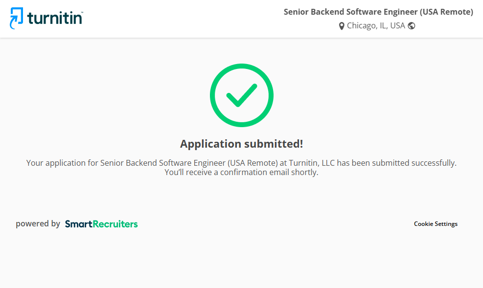Open the SmartRecruiters logo link
The height and width of the screenshot is (288, 483).
(101, 224)
